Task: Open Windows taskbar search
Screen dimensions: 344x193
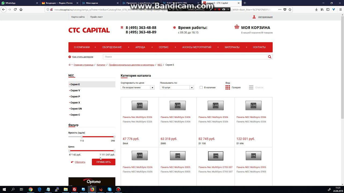Action: [x=13, y=190]
